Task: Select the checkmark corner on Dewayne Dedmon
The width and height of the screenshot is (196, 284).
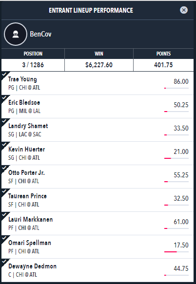Action: pyautogui.click(x=4, y=262)
